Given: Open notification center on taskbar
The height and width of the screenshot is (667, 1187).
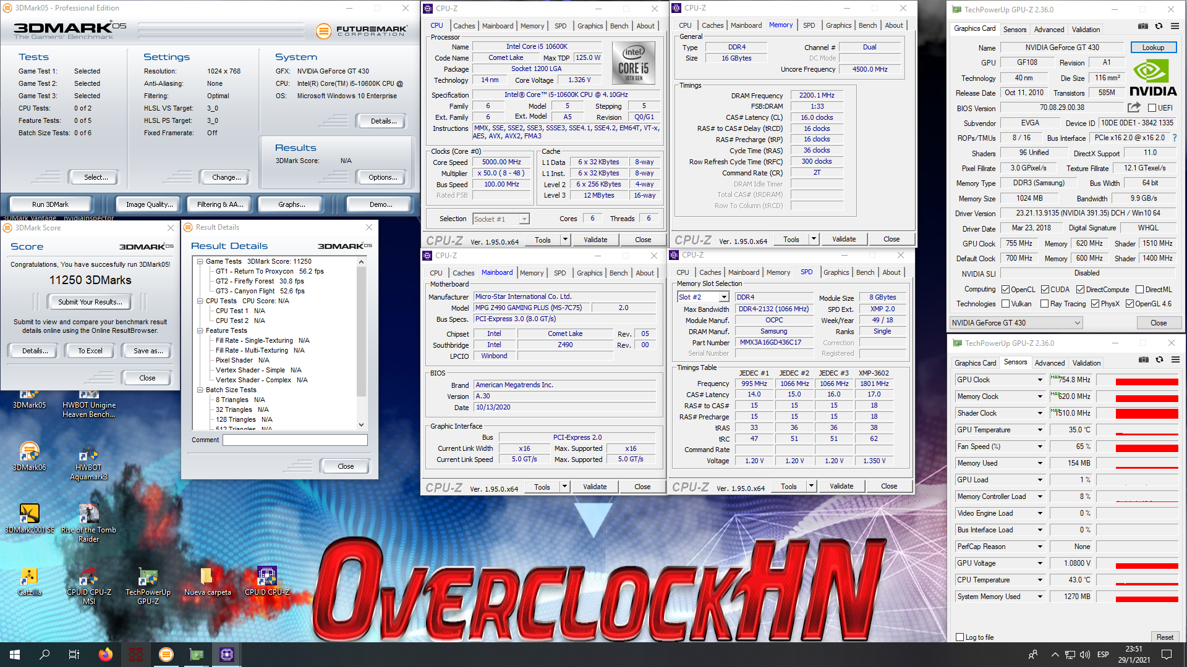Looking at the screenshot, I should [x=1167, y=655].
